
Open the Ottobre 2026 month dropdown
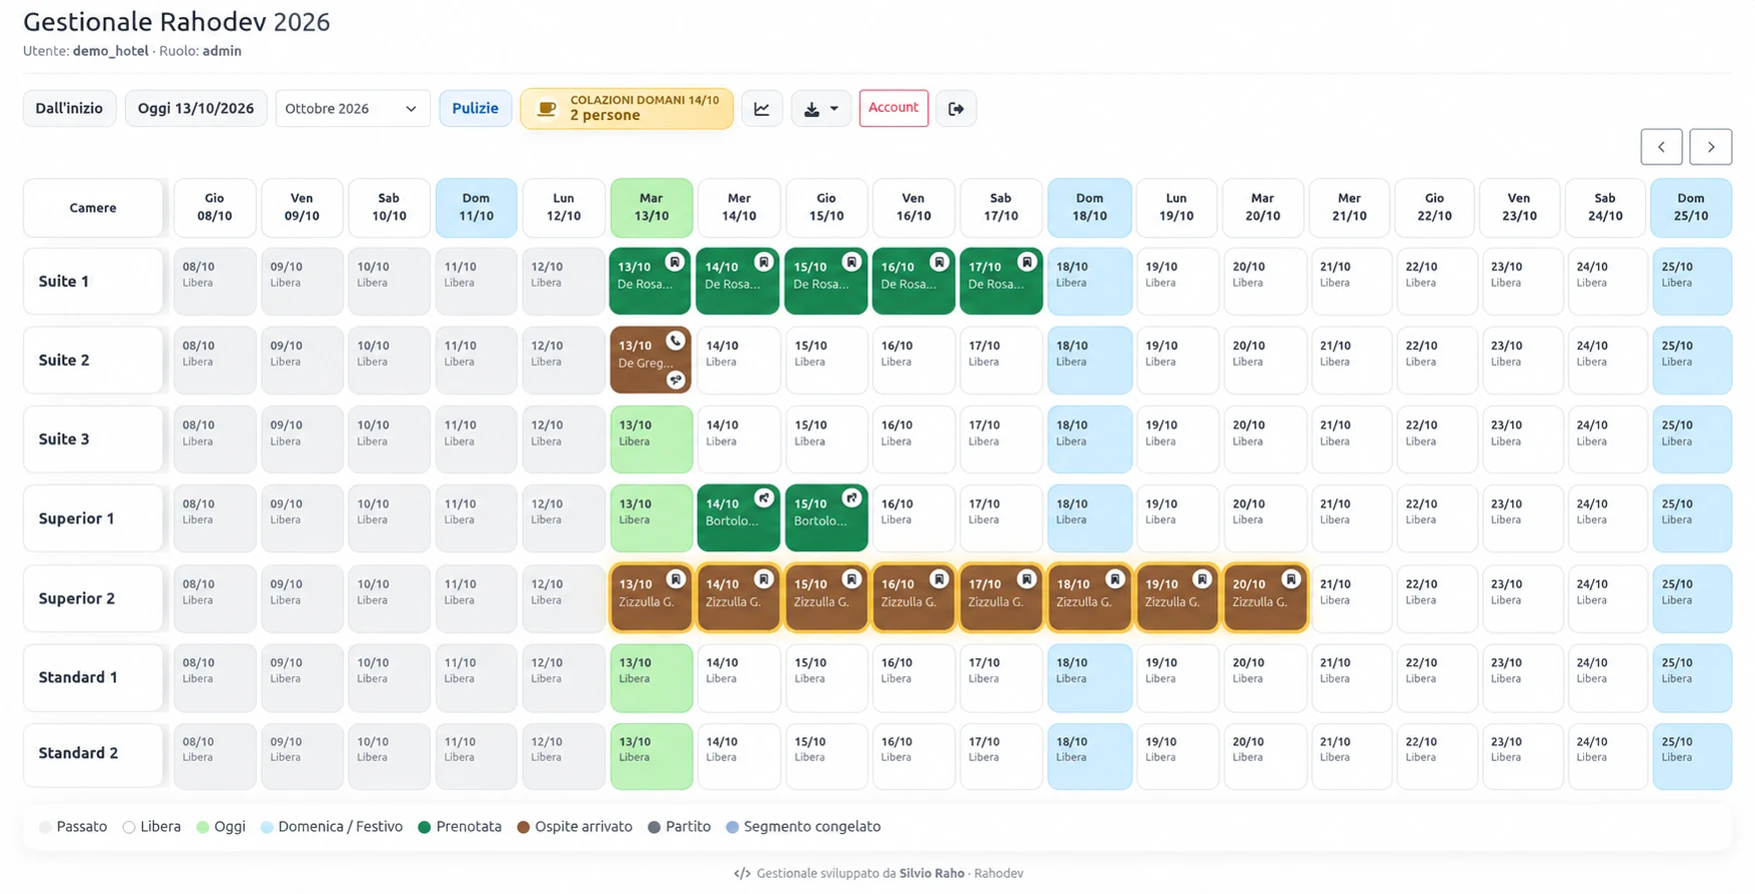pyautogui.click(x=352, y=109)
